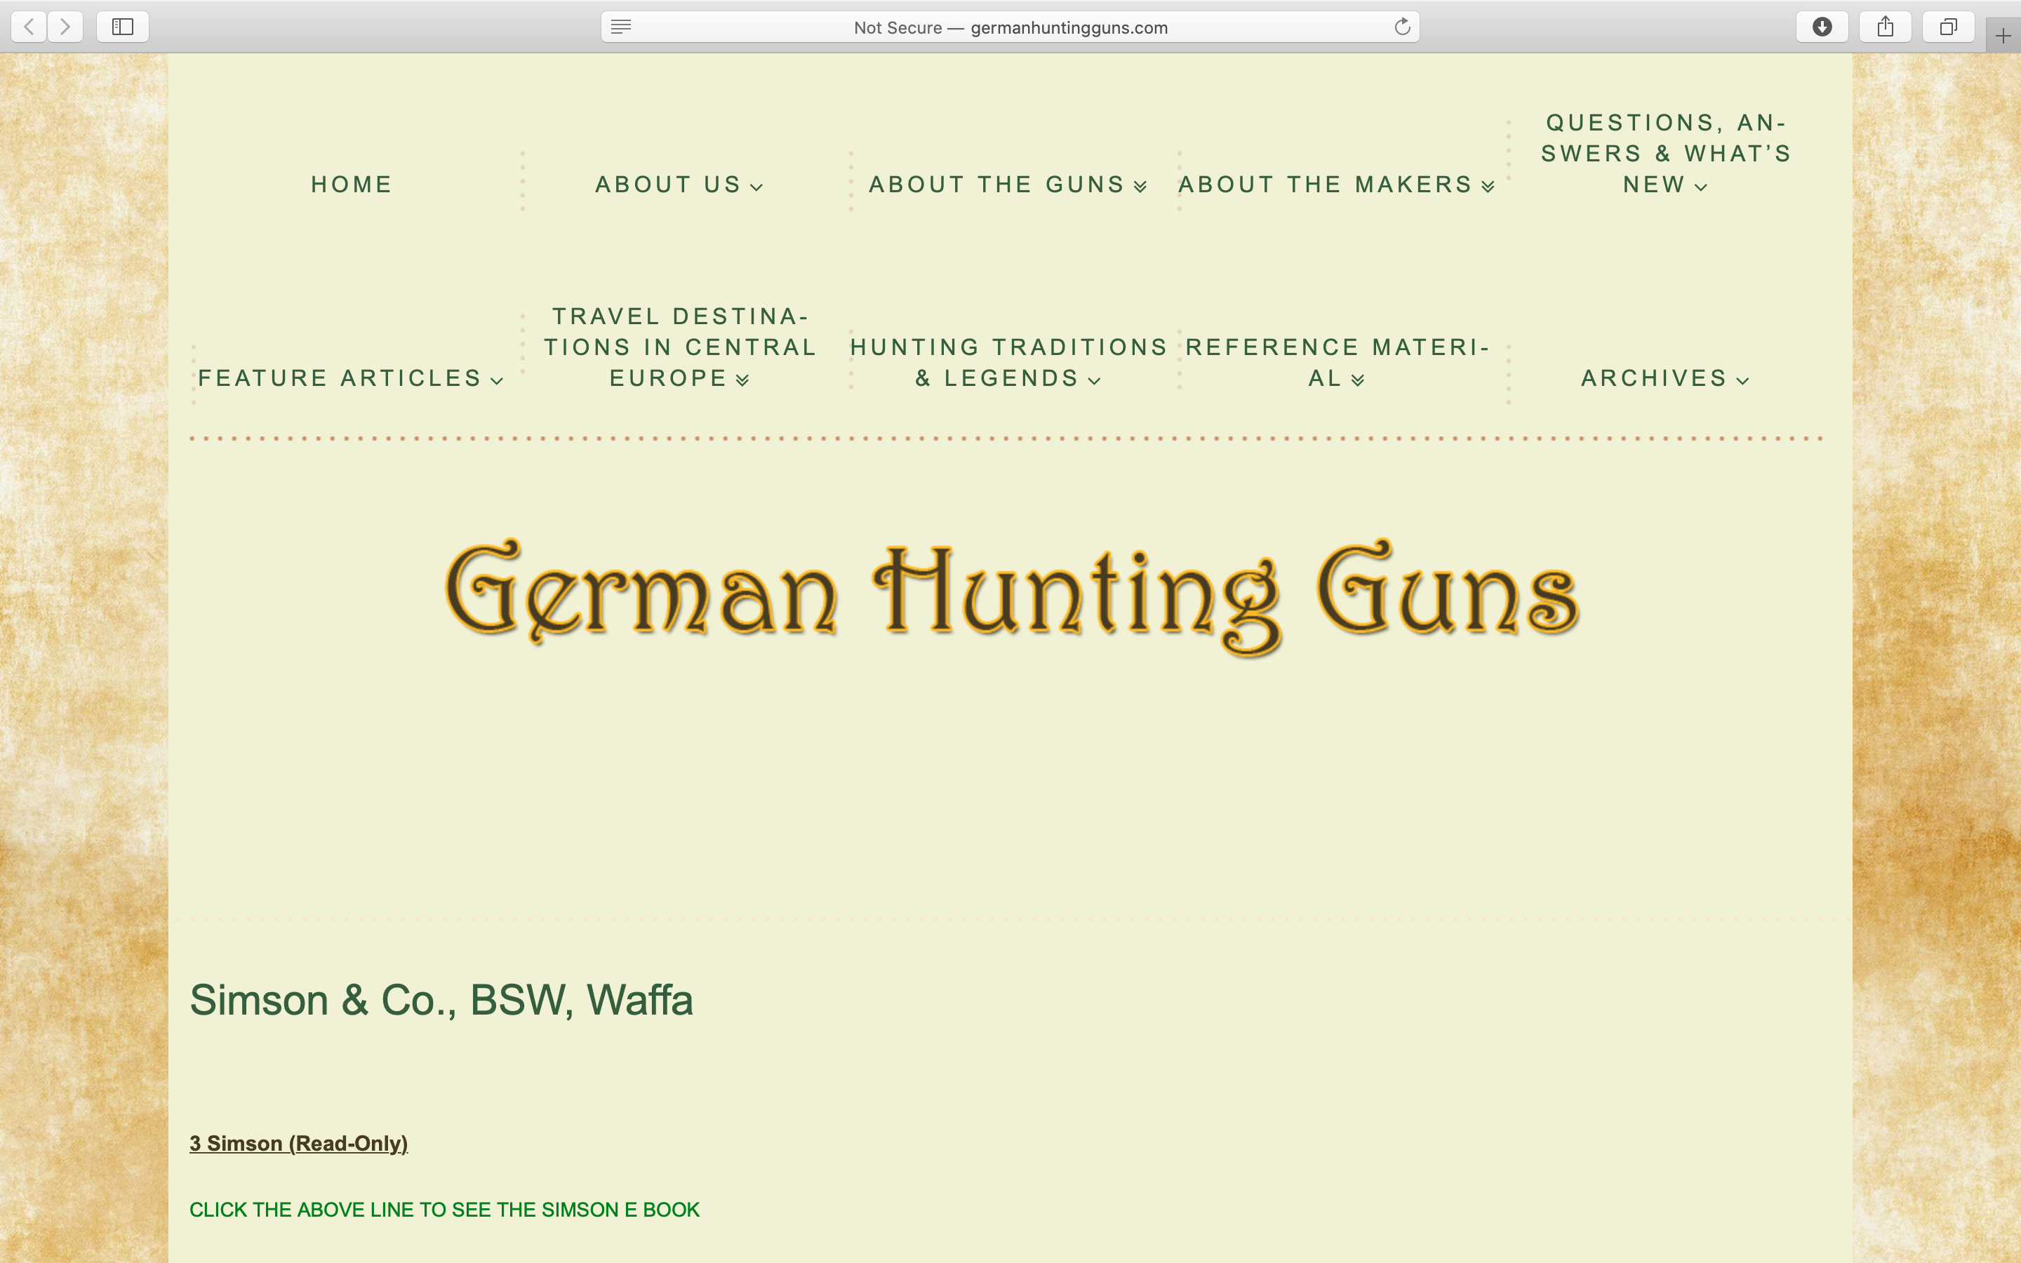Open the Archives menu
2021x1263 pixels.
pyautogui.click(x=1665, y=378)
